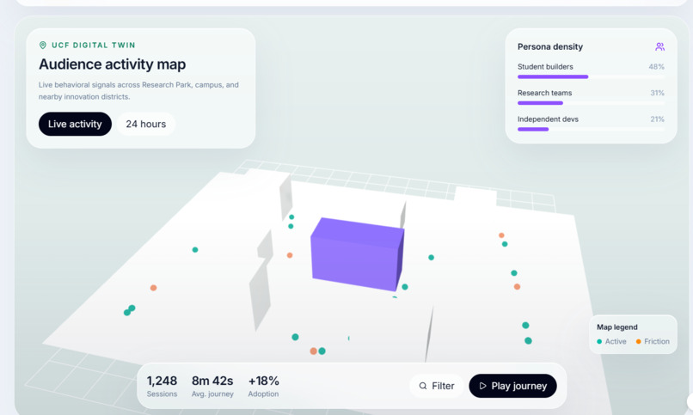Click the '21%' value
The image size is (693, 415).
[x=657, y=119]
